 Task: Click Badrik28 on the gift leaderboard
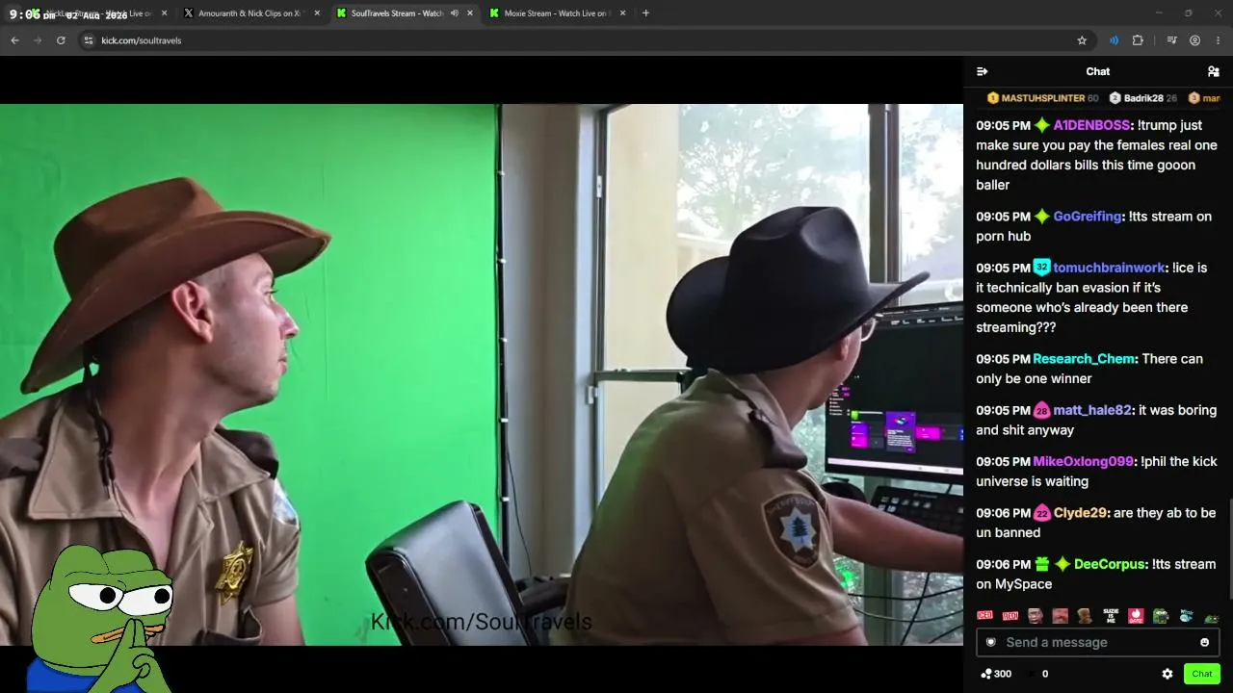(1142, 98)
